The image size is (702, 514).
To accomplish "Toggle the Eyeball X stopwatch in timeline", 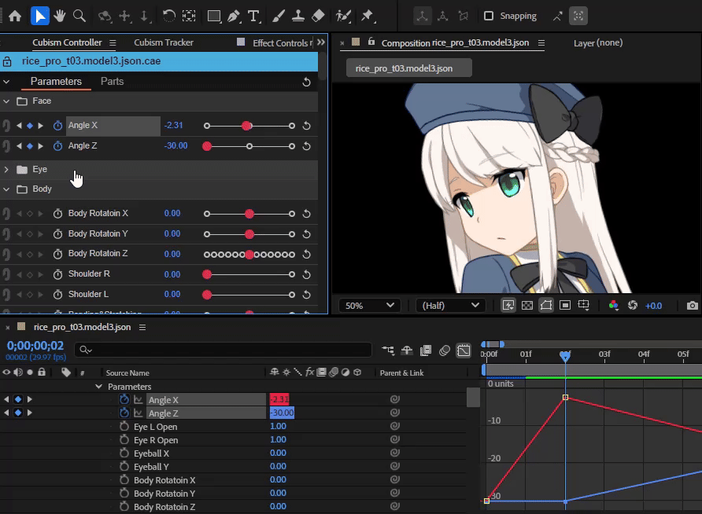I will click(124, 453).
